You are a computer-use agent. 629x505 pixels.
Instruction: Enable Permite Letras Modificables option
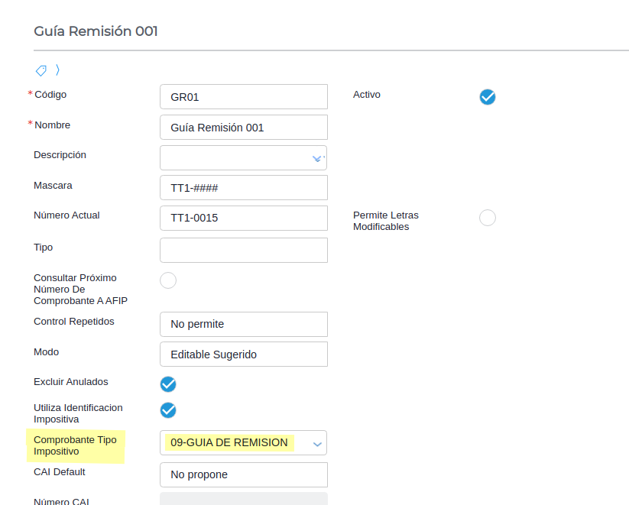point(488,218)
